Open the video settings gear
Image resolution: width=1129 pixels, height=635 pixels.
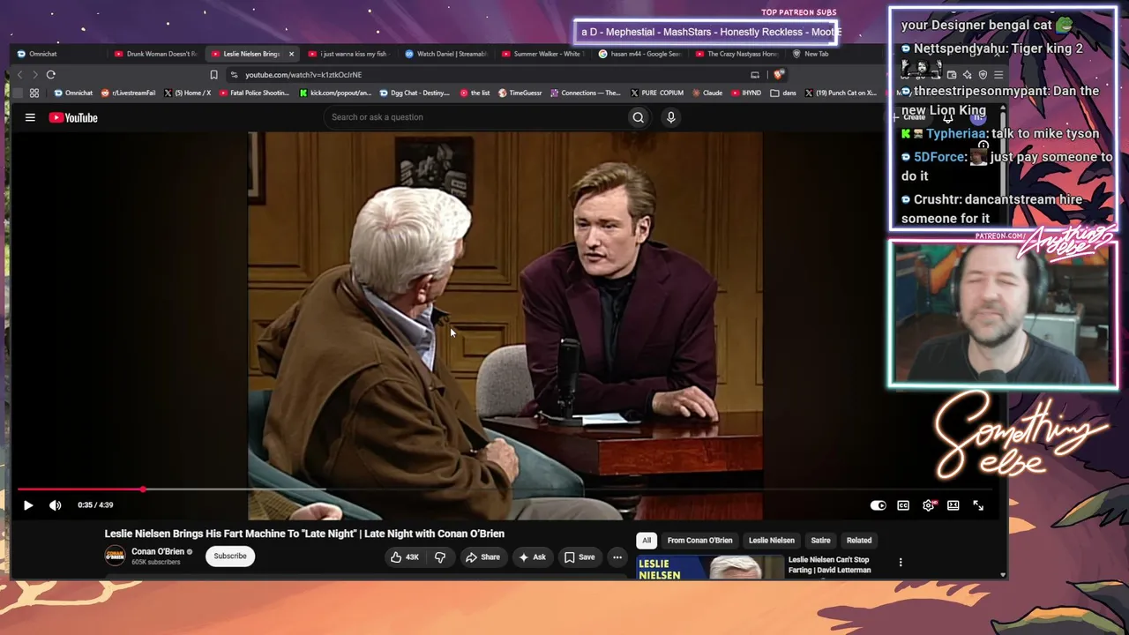pyautogui.click(x=928, y=505)
